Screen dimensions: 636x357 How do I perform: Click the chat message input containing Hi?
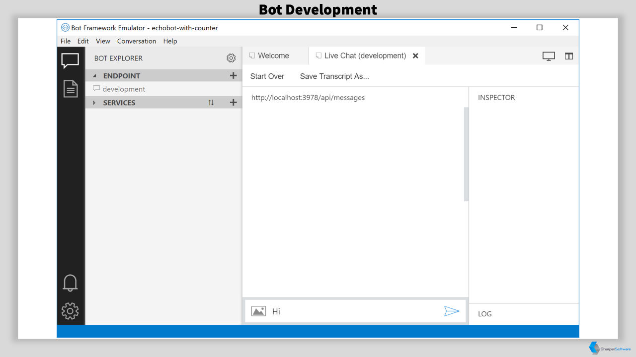click(355, 311)
